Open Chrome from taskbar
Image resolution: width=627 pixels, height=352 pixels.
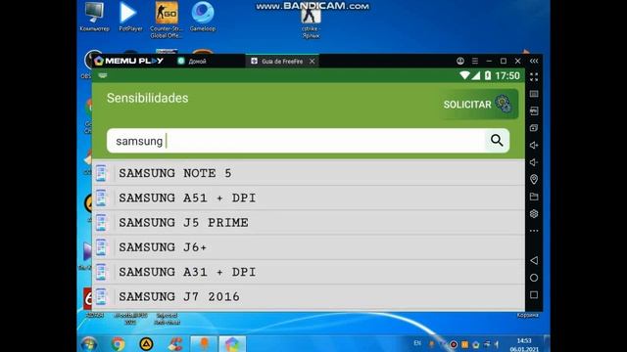118,344
